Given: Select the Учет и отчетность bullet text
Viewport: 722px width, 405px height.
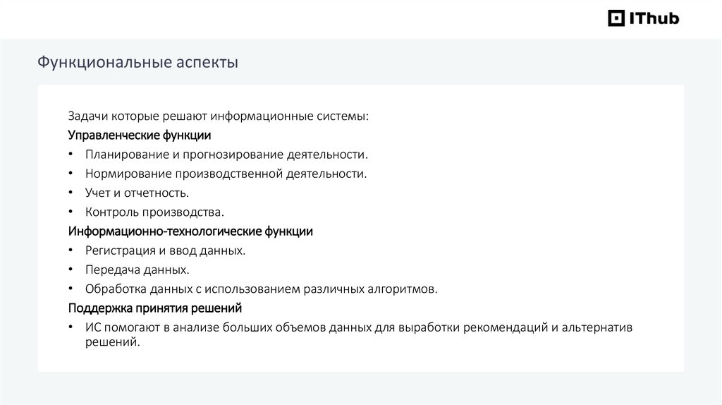Looking at the screenshot, I should click(137, 193).
